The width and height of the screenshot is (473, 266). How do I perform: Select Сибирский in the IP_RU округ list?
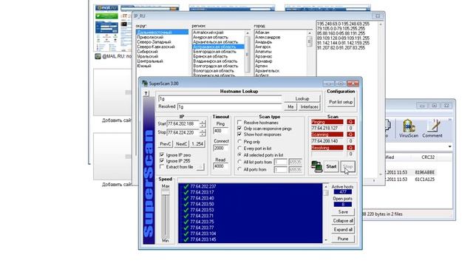click(147, 52)
